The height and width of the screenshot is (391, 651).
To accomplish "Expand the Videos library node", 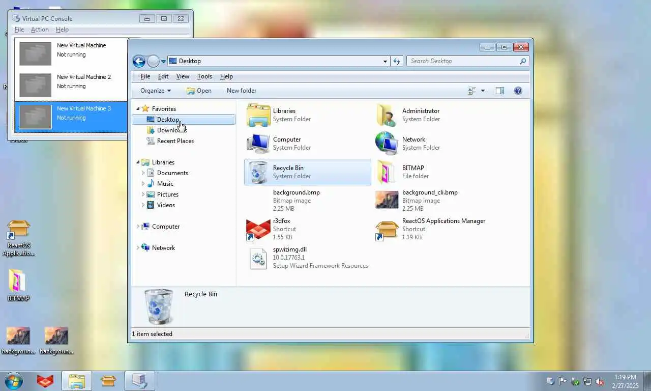I will click(x=143, y=205).
